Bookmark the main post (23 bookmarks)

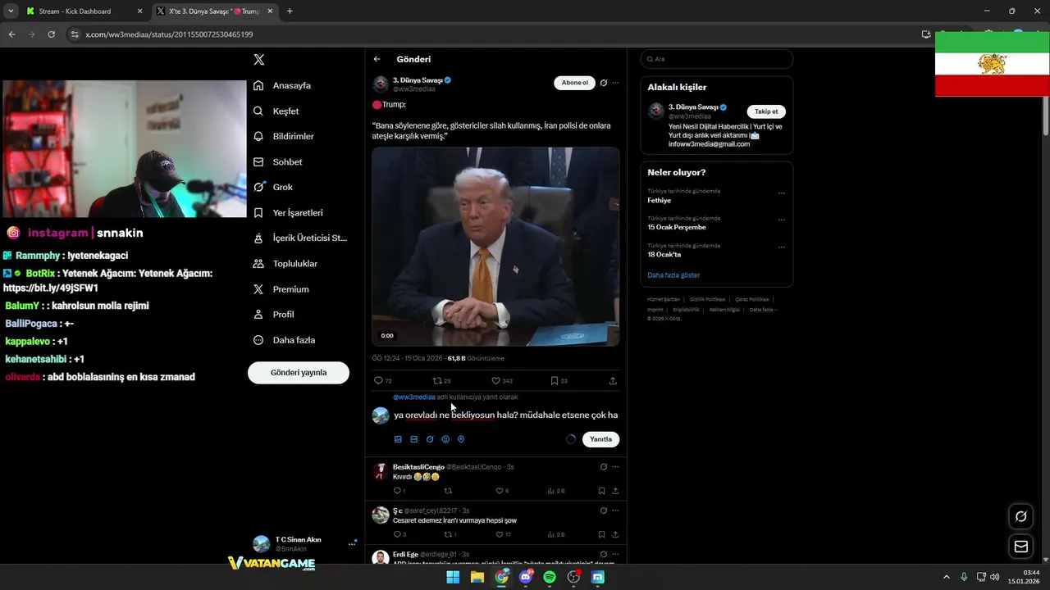555,380
